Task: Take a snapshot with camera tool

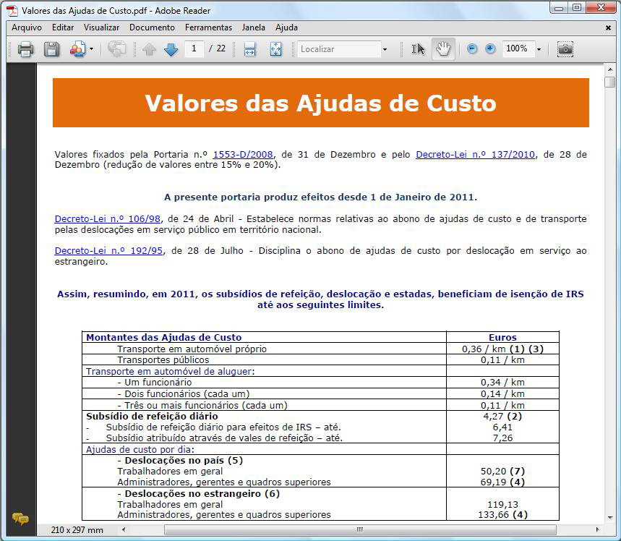Action: (x=565, y=49)
